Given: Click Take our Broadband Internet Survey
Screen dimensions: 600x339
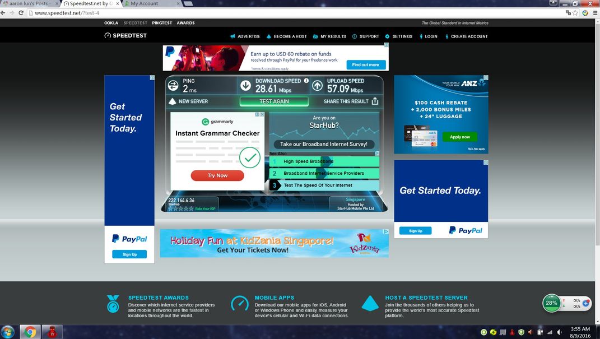Looking at the screenshot, I should click(x=324, y=144).
